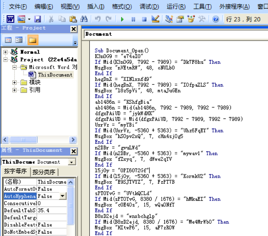This screenshot has width=268, height=236.
Task: Select the Normal project item
Action: pyautogui.click(x=30, y=52)
